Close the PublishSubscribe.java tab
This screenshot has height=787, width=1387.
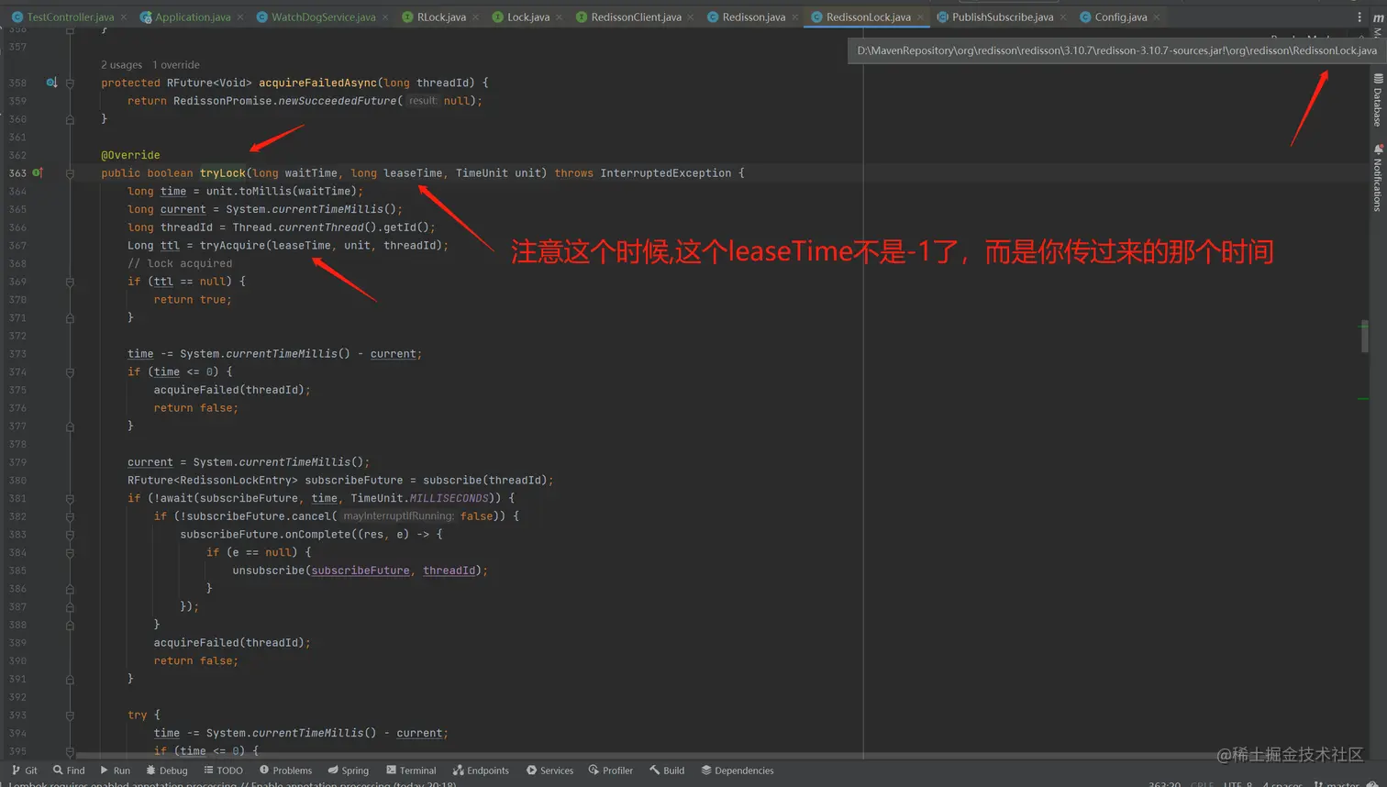tap(1063, 17)
